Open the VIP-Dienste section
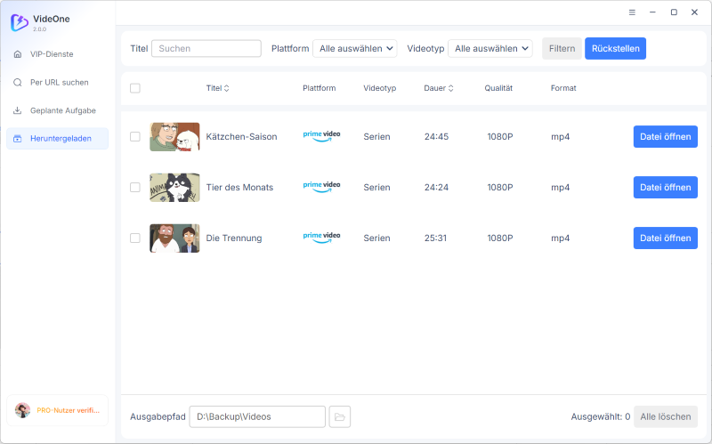This screenshot has height=444, width=712. [58, 54]
